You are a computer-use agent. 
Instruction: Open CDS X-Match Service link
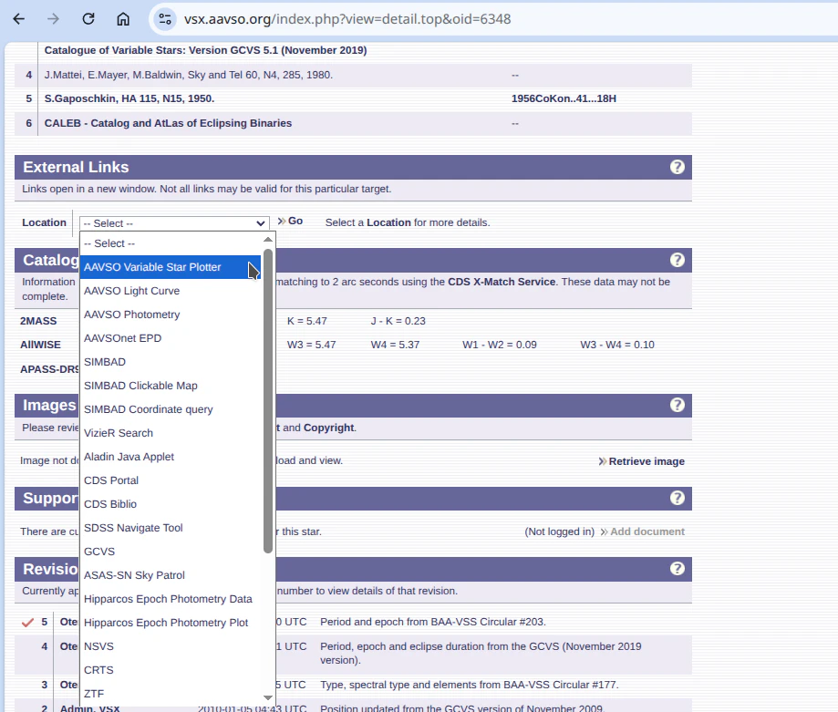coord(502,282)
